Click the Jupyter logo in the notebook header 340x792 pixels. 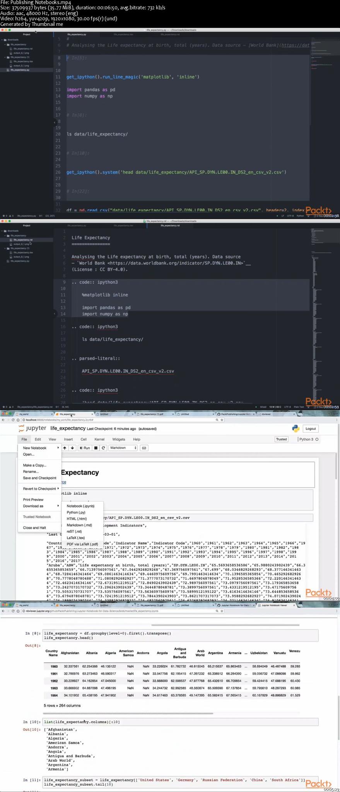(32, 428)
